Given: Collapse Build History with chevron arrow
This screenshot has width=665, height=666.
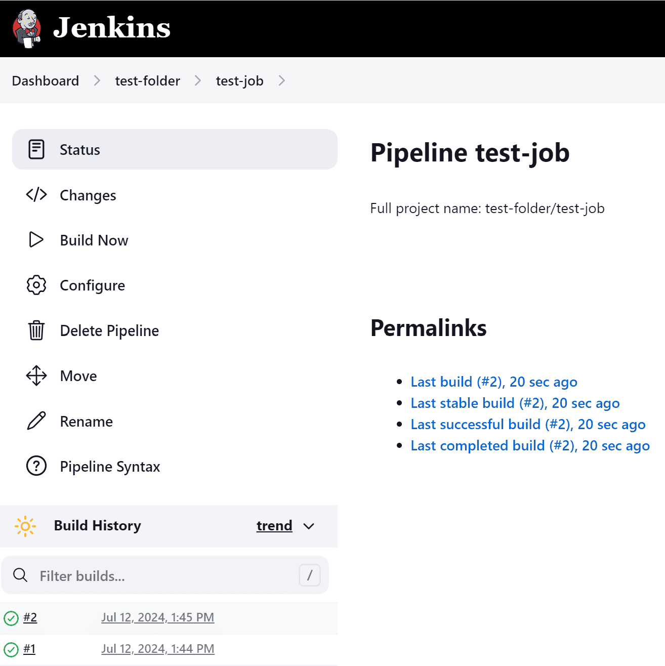Looking at the screenshot, I should [x=309, y=526].
